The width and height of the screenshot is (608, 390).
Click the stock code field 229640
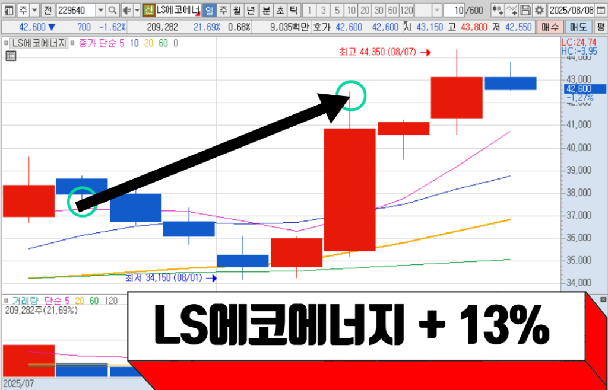[76, 10]
